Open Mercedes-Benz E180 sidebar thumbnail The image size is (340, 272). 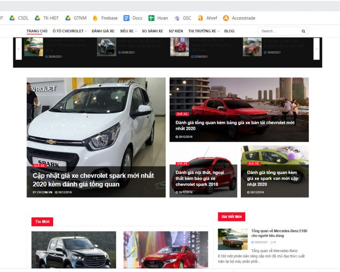tap(233, 239)
